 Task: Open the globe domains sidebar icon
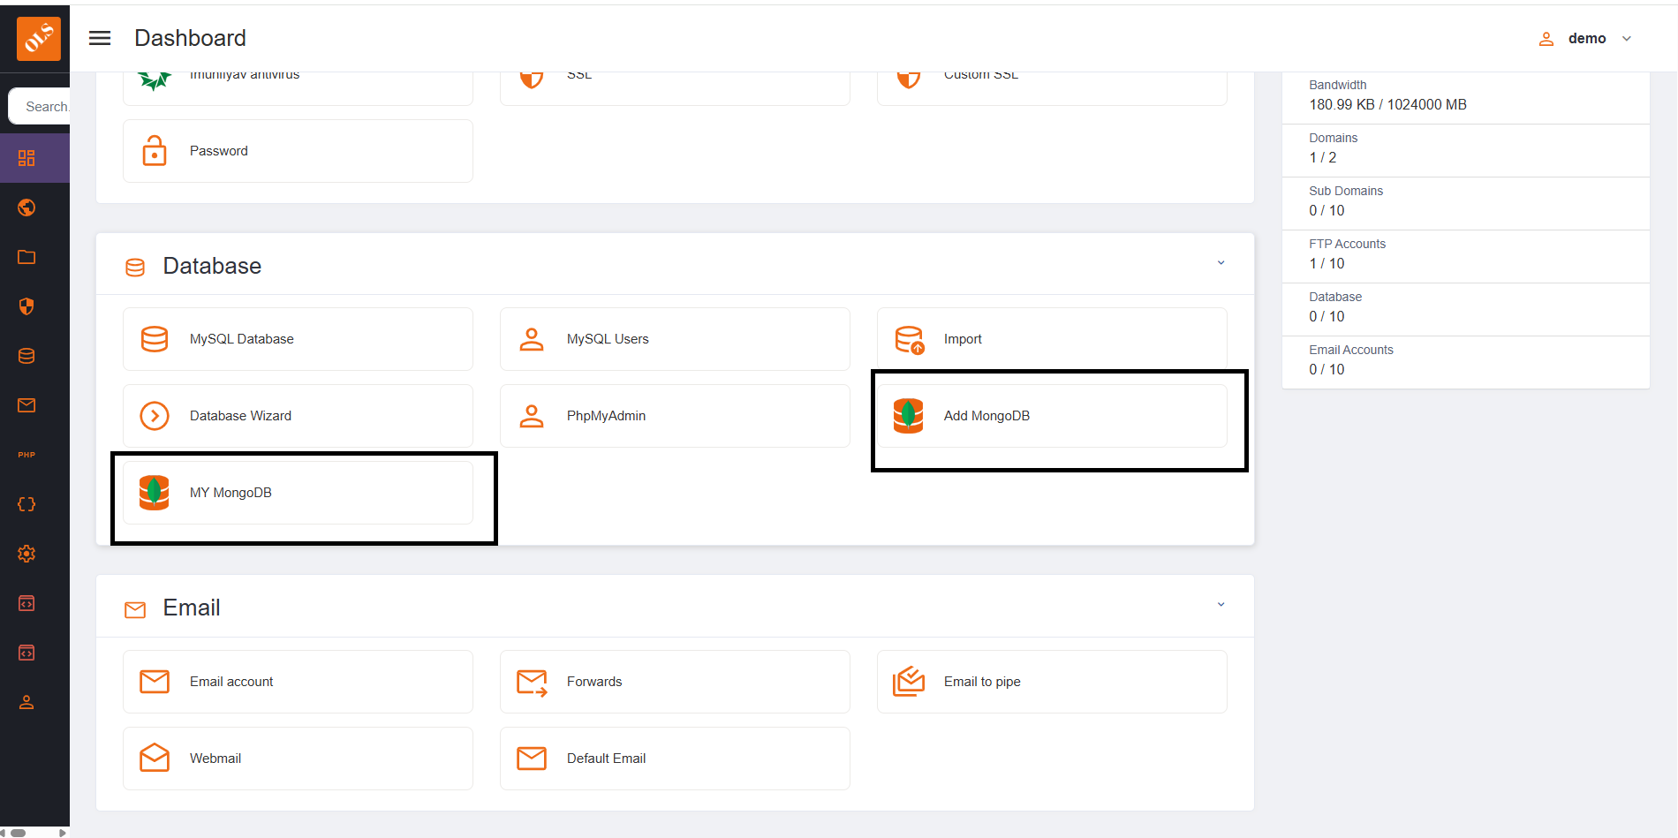26,208
